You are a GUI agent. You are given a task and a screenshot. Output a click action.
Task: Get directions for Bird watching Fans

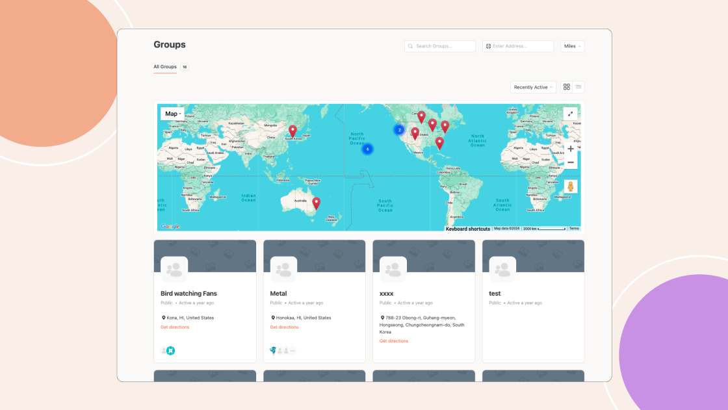pyautogui.click(x=175, y=327)
